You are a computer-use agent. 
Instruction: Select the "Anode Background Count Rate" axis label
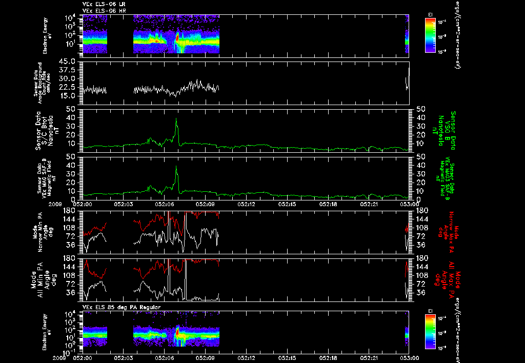click(x=42, y=83)
